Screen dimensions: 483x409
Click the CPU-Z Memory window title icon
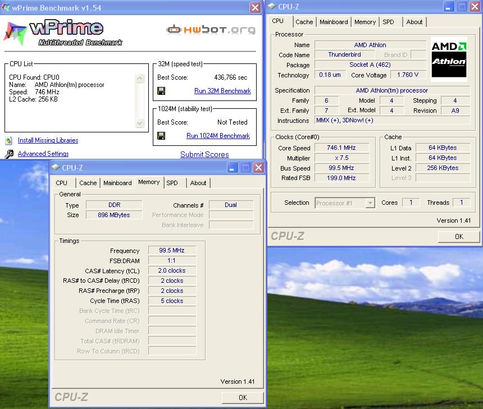56,167
